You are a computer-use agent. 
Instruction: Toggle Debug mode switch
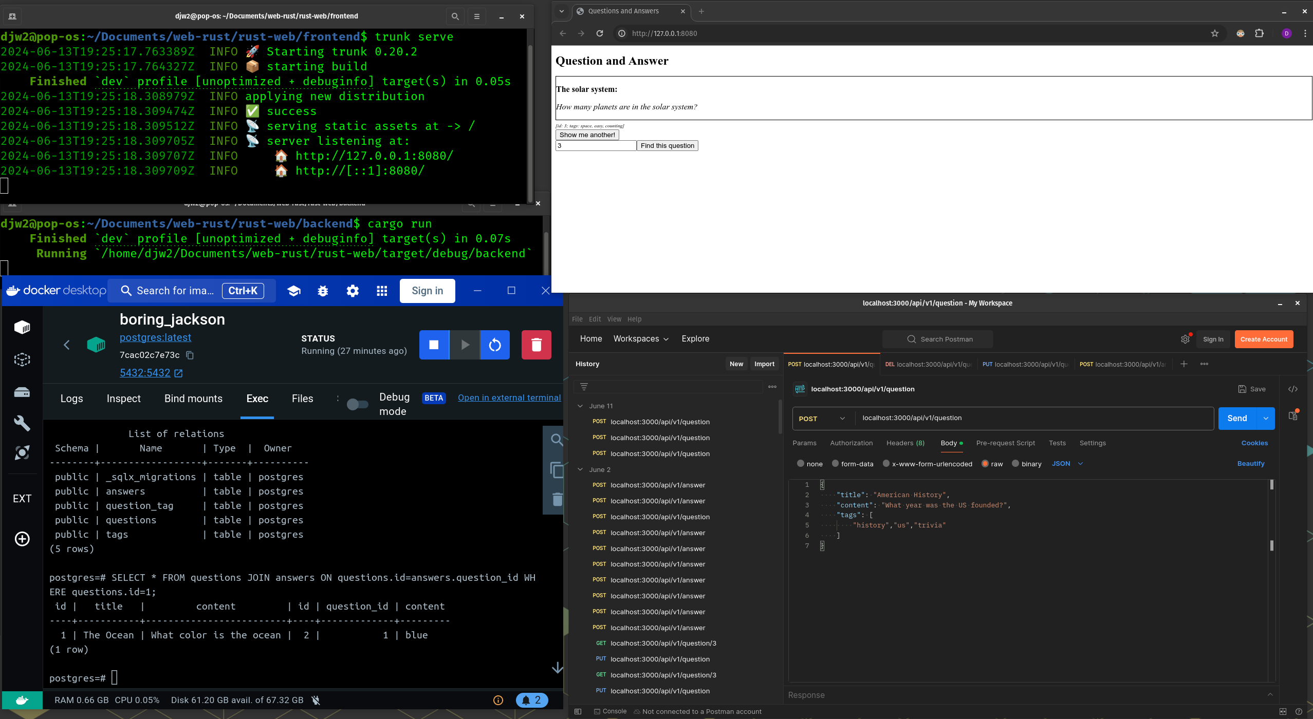pos(357,404)
